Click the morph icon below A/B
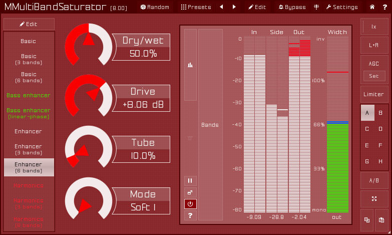This screenshot has height=235, width=392. click(x=374, y=199)
